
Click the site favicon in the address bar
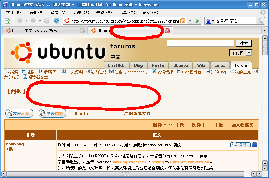67,21
